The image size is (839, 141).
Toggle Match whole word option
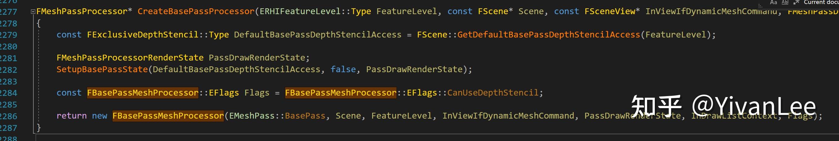point(785,2)
